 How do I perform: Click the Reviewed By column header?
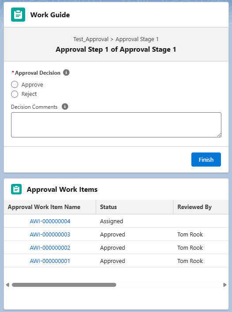201,207
